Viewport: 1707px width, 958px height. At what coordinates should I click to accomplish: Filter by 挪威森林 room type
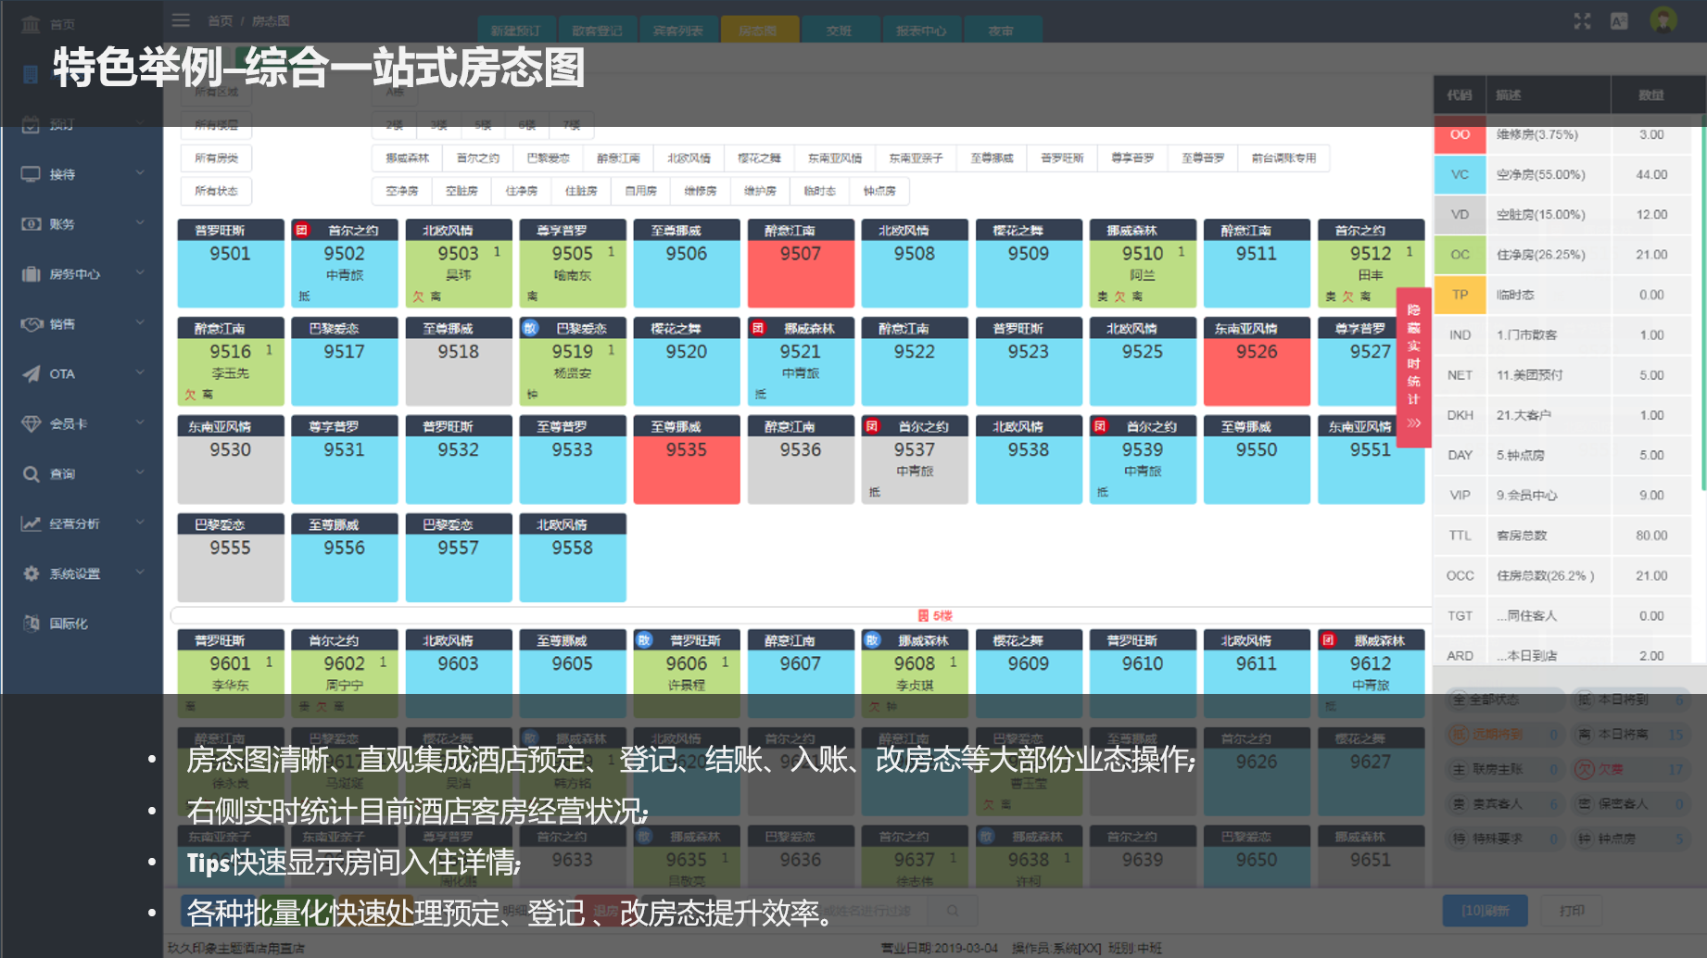coord(408,158)
